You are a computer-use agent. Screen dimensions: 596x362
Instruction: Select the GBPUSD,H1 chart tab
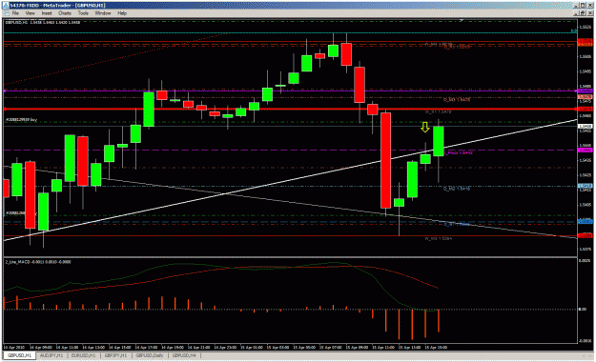tap(19, 355)
